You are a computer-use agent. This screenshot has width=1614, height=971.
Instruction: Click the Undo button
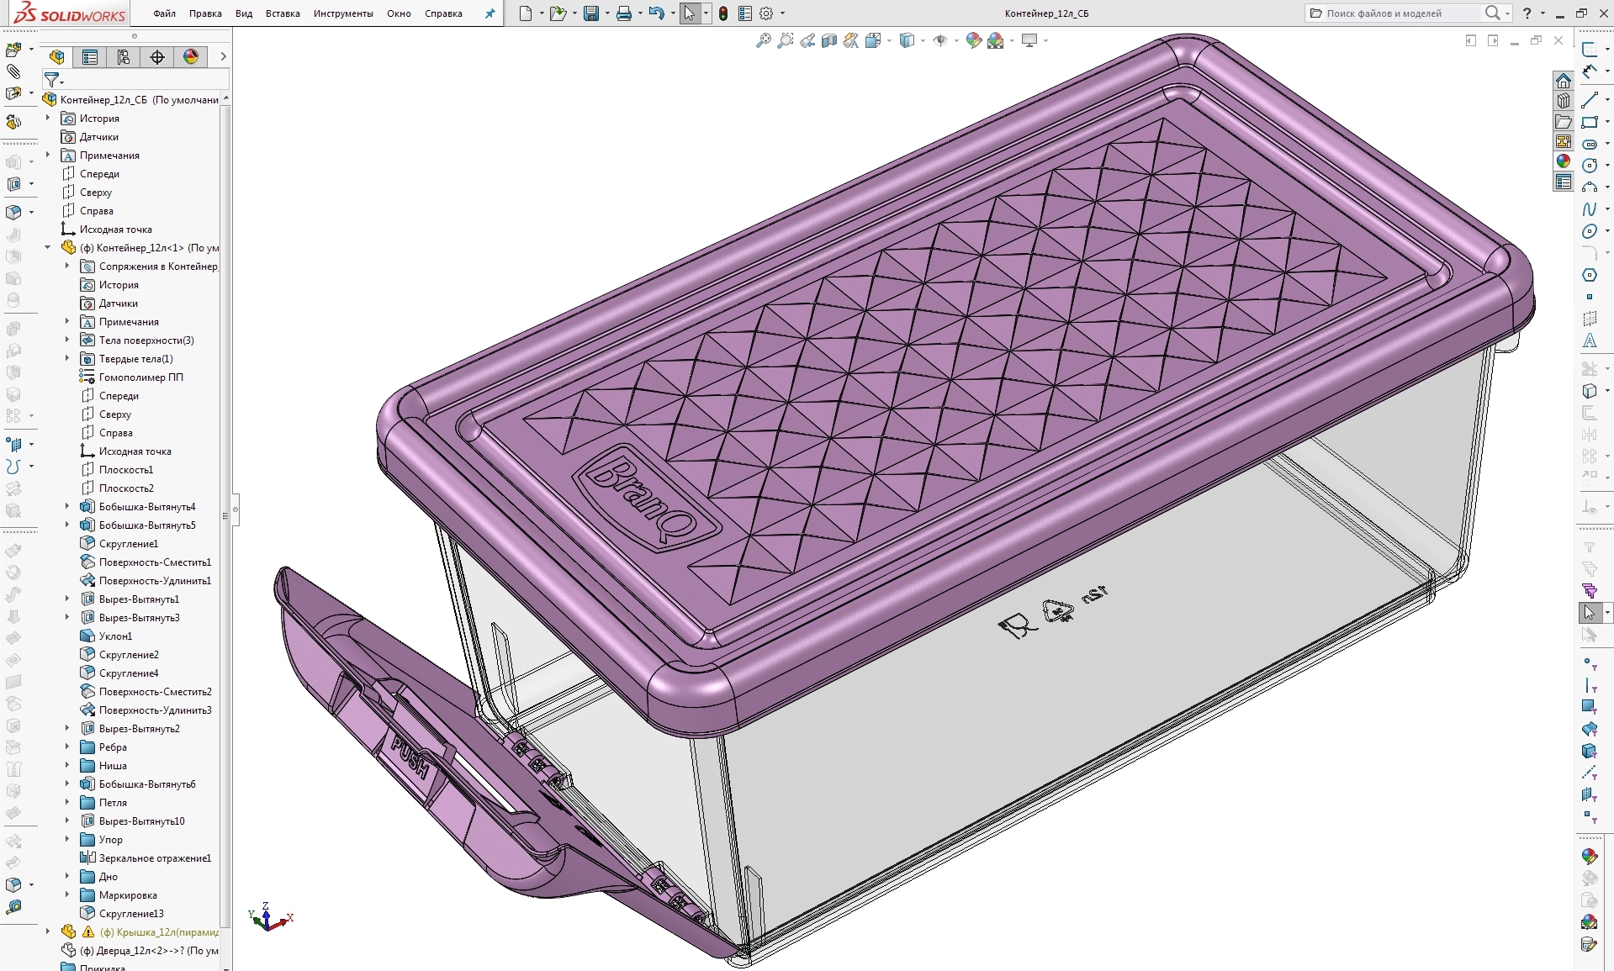[657, 13]
